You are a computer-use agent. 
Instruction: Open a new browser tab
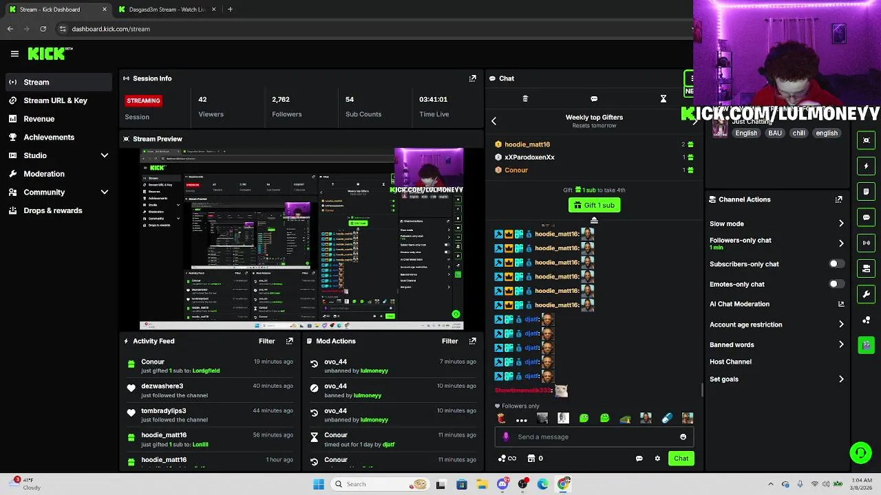pos(230,10)
